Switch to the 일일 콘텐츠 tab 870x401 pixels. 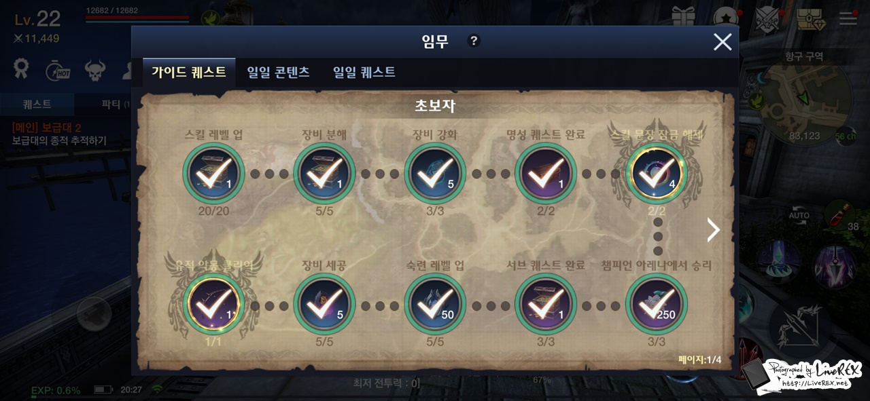click(x=278, y=72)
